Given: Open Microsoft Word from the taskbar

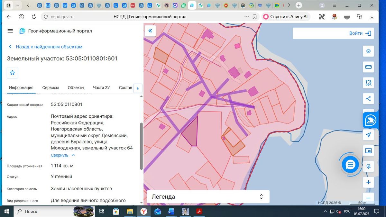Looking at the screenshot, I should tap(171, 211).
